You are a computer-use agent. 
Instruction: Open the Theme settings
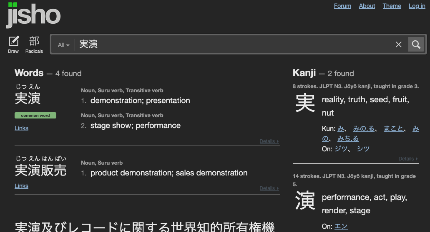392,6
